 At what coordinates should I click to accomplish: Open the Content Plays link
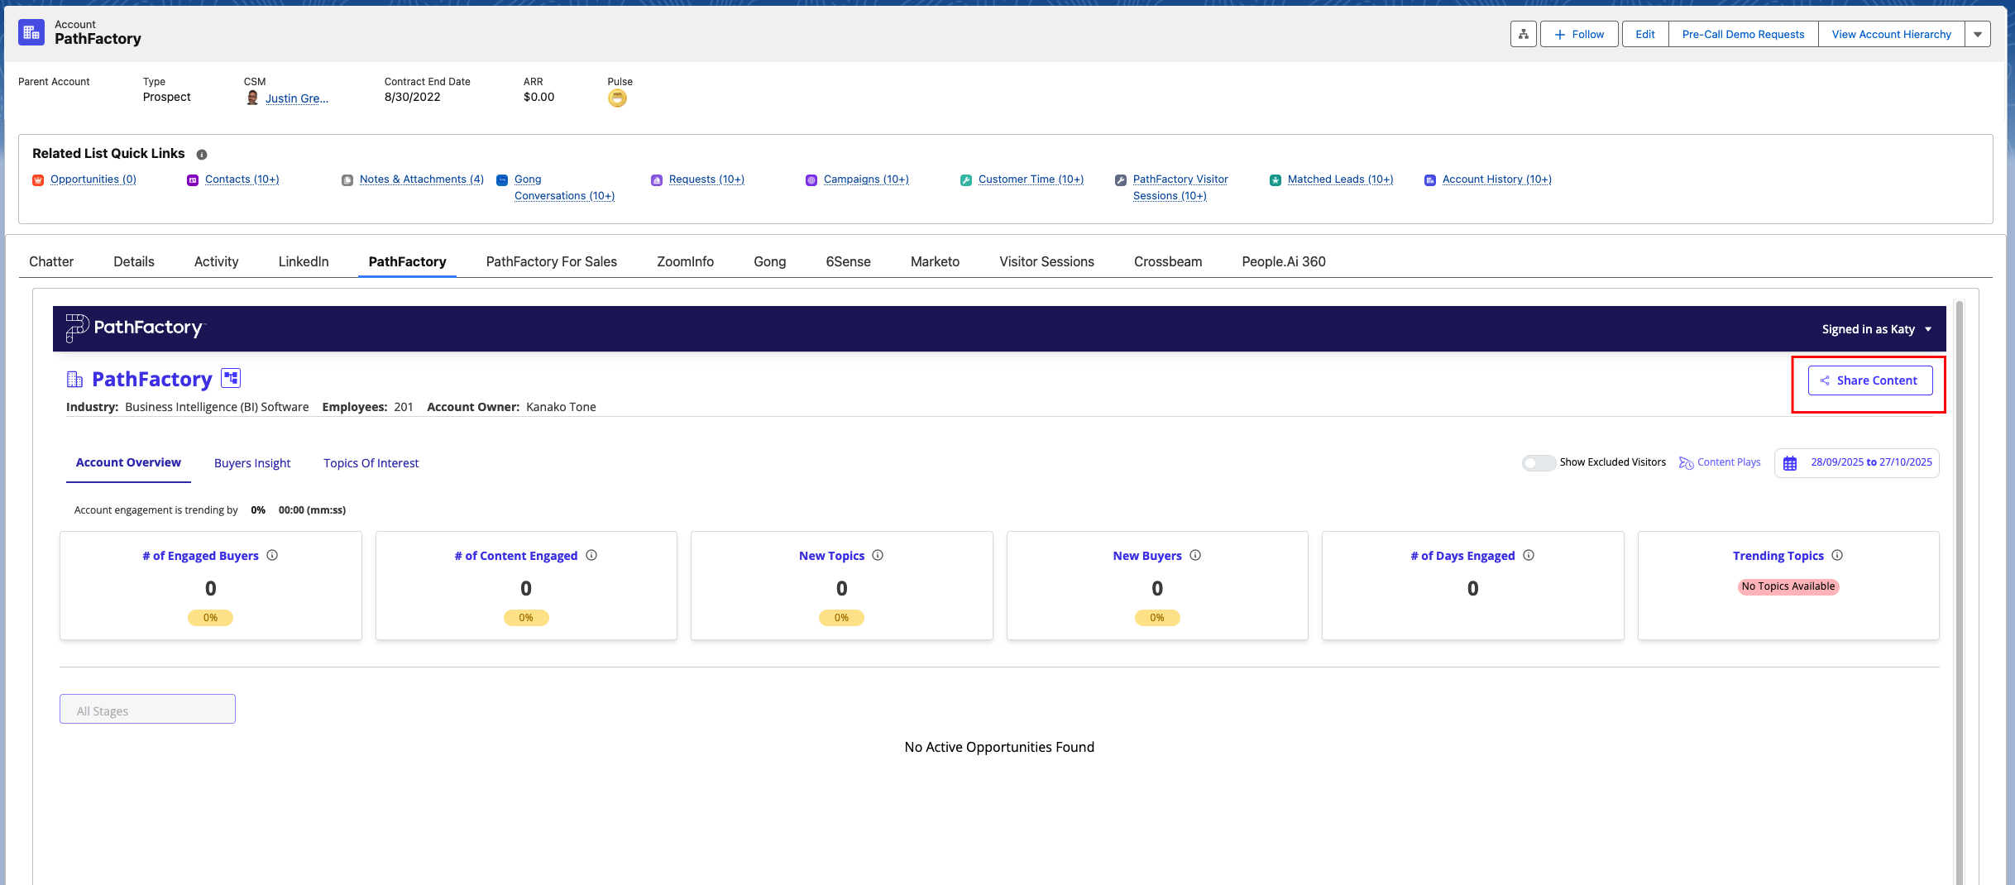click(x=1729, y=462)
